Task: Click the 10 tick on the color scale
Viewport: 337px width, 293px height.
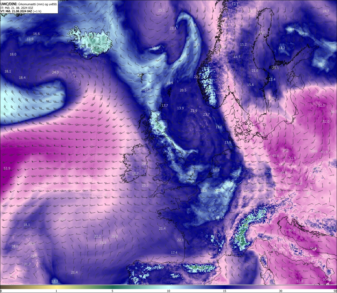Action: point(168,291)
